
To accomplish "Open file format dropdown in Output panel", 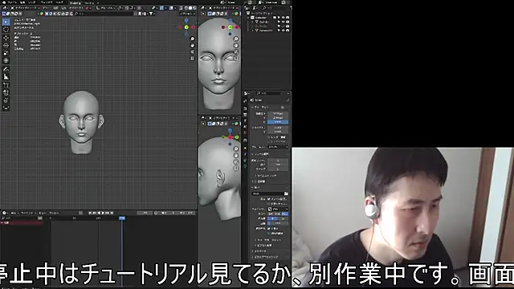I will coord(278,209).
